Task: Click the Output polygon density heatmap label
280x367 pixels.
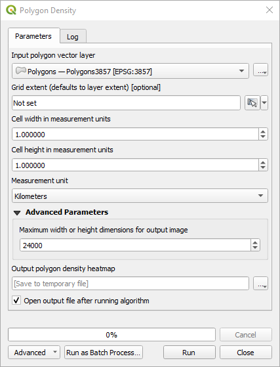Action: coord(63,269)
